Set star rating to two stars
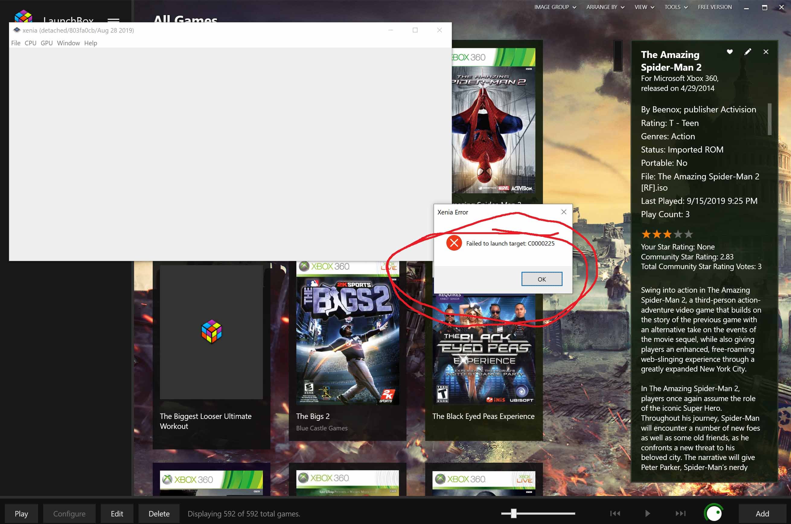The image size is (791, 524). 657,234
